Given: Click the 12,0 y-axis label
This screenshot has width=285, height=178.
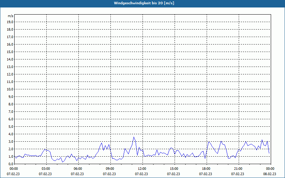Looking at the screenshot, I should coord(10,74).
